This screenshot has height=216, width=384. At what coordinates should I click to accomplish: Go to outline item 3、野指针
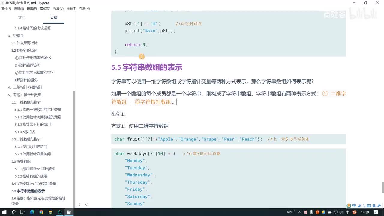(x=16, y=36)
